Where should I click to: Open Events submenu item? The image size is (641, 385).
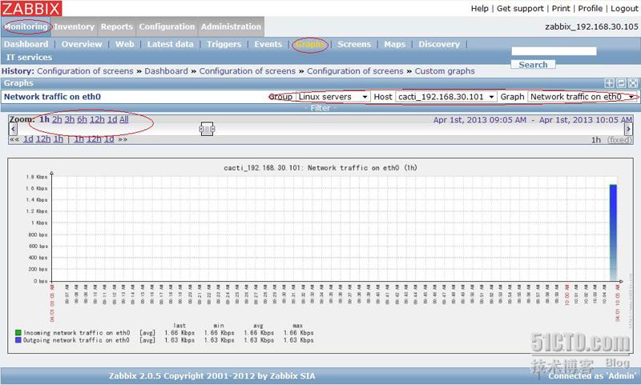(268, 44)
